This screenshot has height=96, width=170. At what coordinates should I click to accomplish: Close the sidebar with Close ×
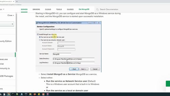click(11, 15)
